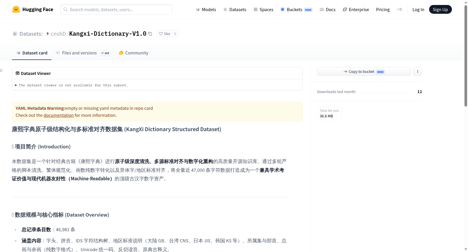
Task: Open the Datasets page in the navbar
Action: [235, 9]
